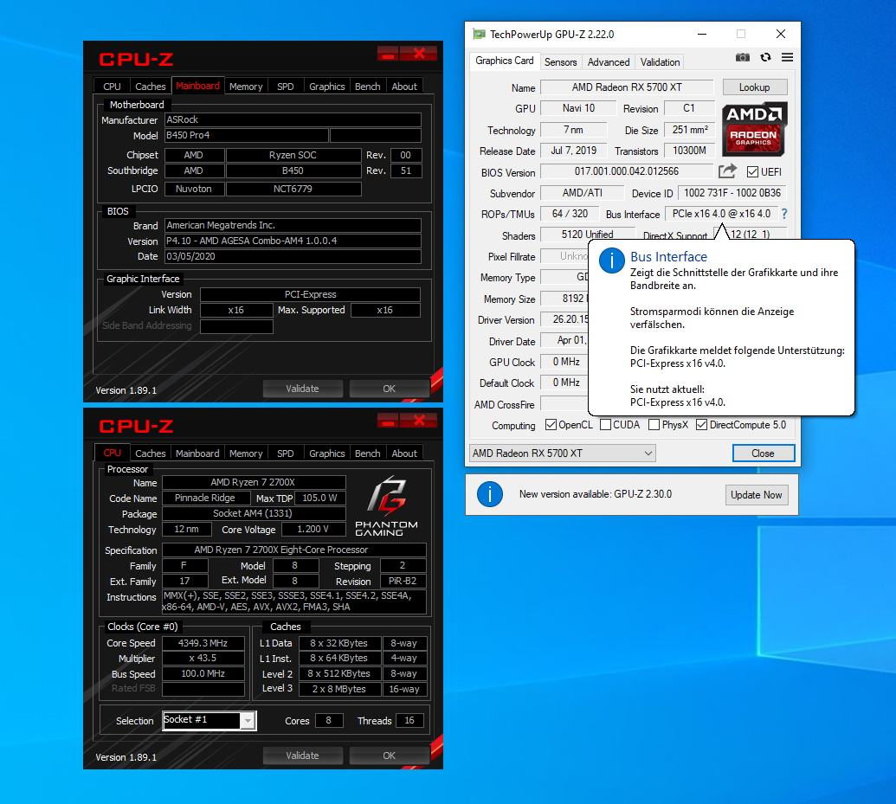Click the BIOS Date field 03/05/2020
The height and width of the screenshot is (804, 896).
coord(293,256)
